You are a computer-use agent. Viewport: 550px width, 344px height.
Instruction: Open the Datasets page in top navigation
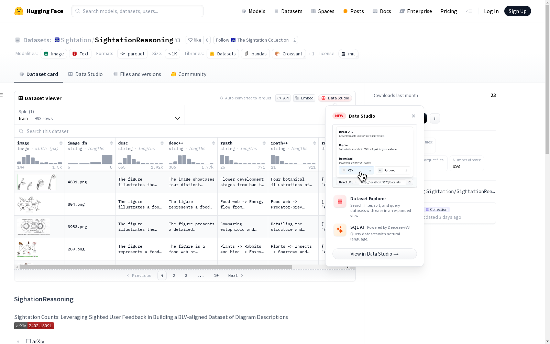click(288, 11)
